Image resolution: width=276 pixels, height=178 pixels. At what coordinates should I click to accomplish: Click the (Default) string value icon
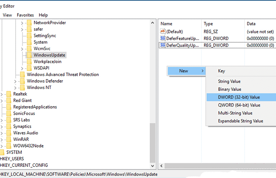[163, 32]
